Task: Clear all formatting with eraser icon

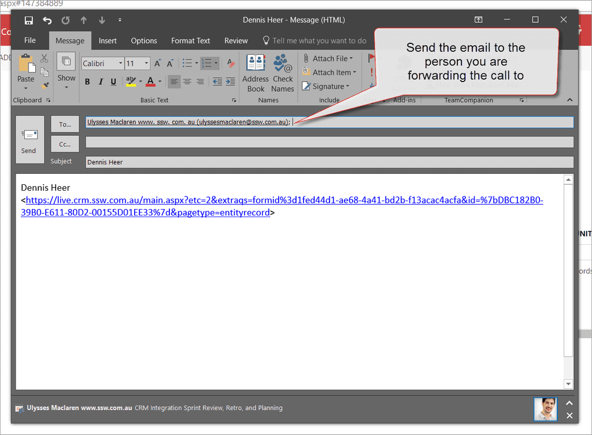Action: click(231, 63)
